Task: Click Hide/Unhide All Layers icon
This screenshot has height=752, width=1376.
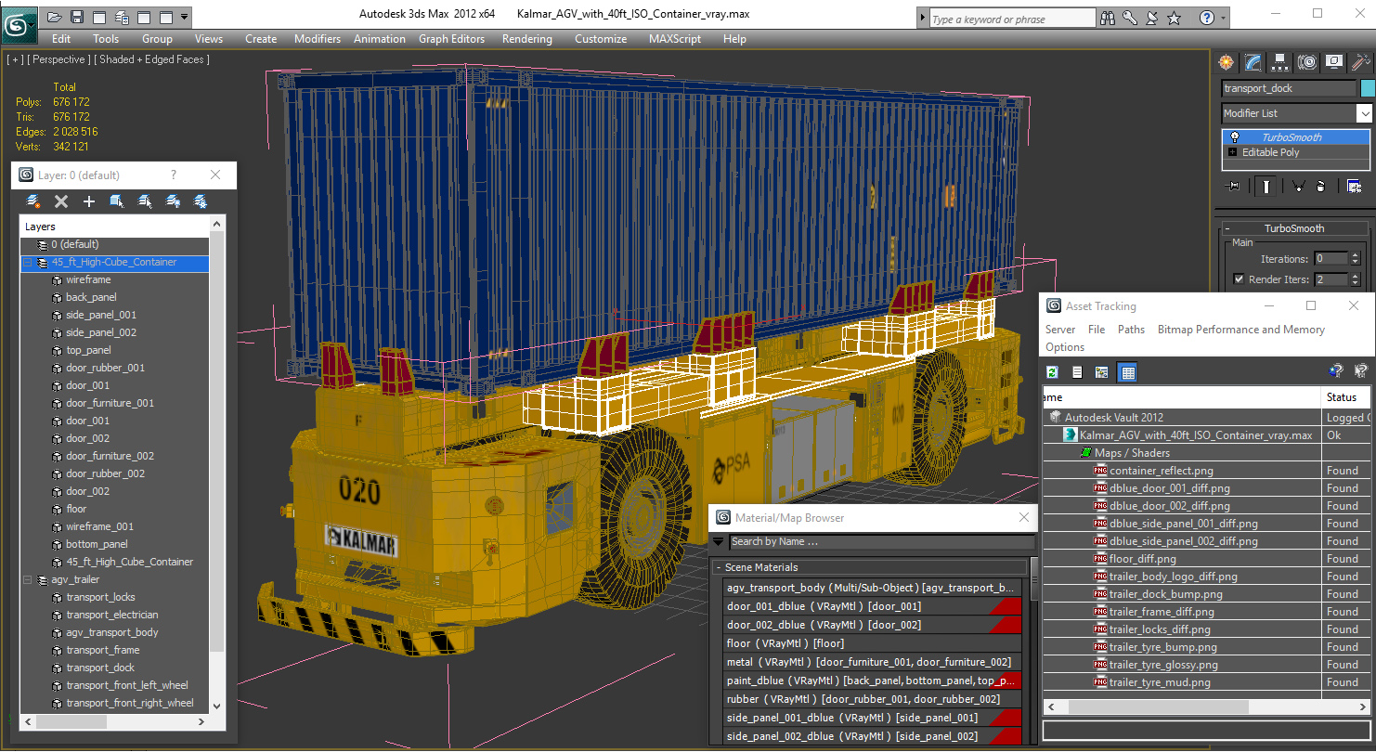Action: (x=173, y=201)
